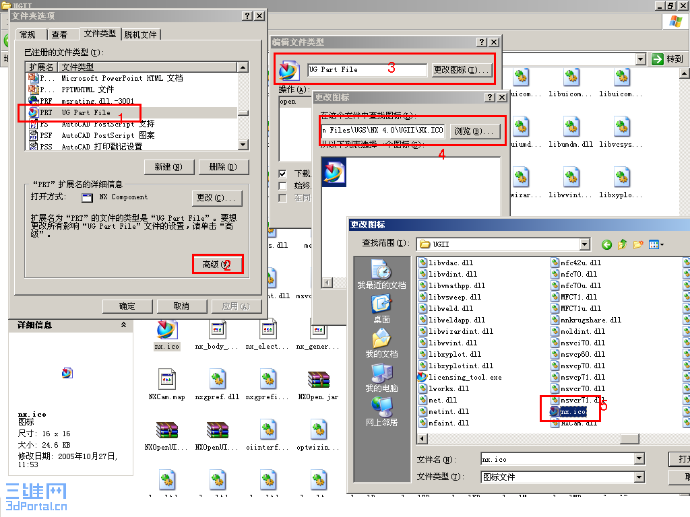Open the 文件类型 tab
This screenshot has width=690, height=517.
coord(100,34)
